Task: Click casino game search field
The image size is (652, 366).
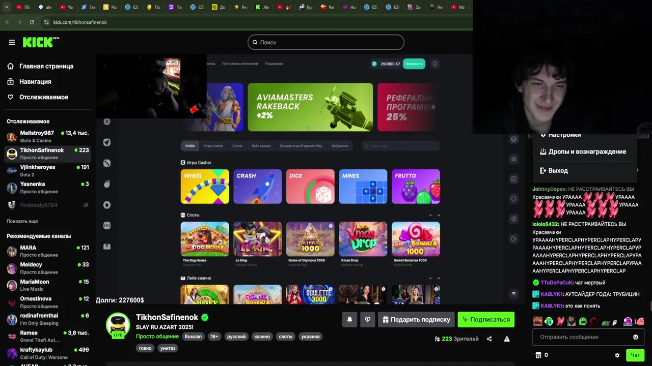Action: tap(400, 146)
